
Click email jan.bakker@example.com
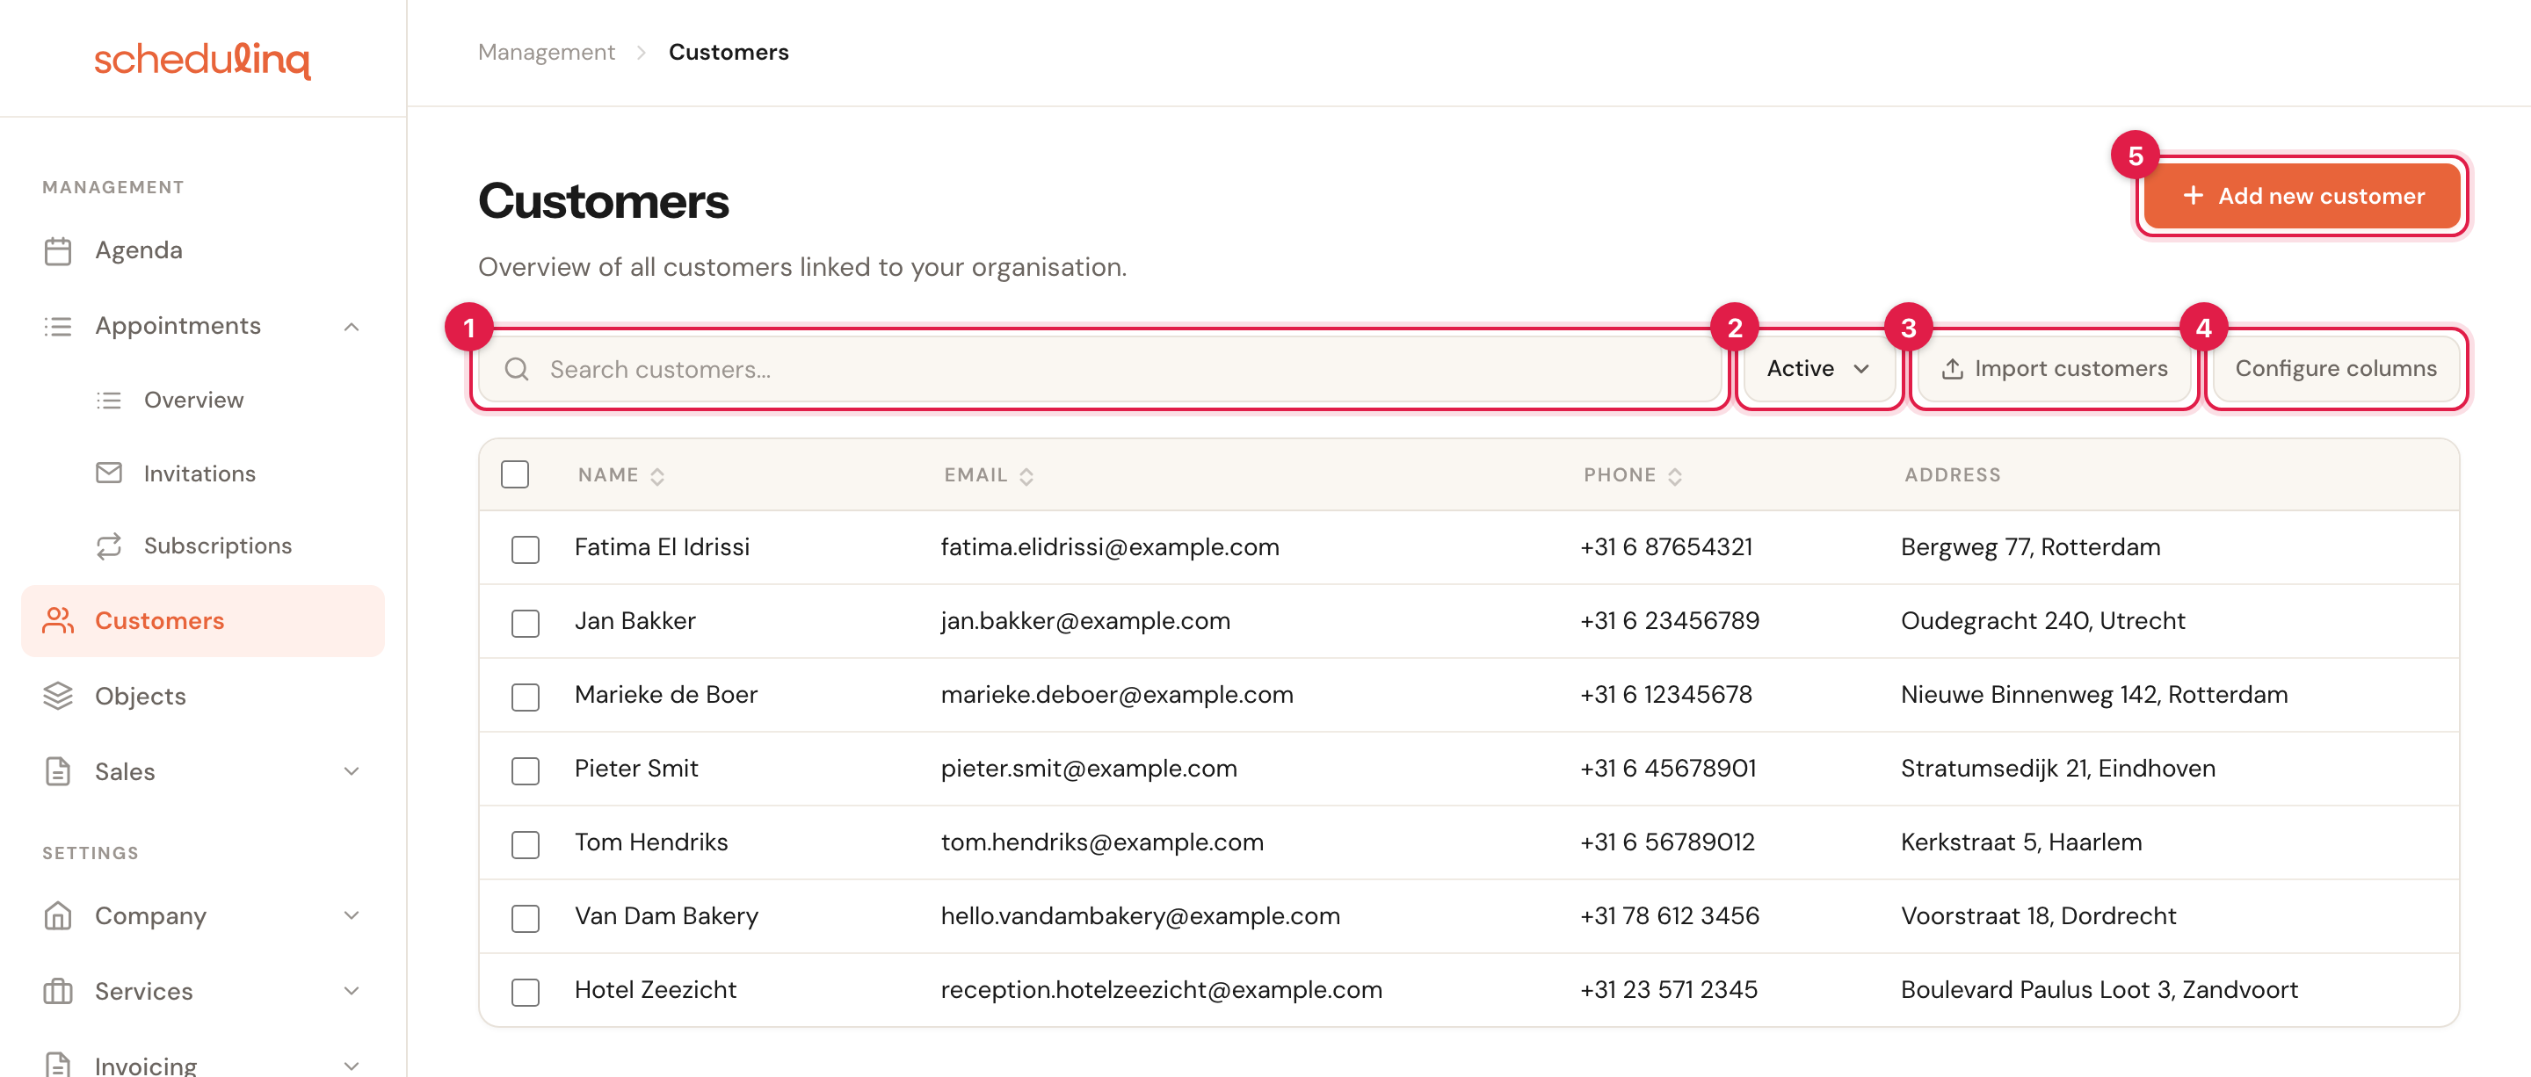1084,620
